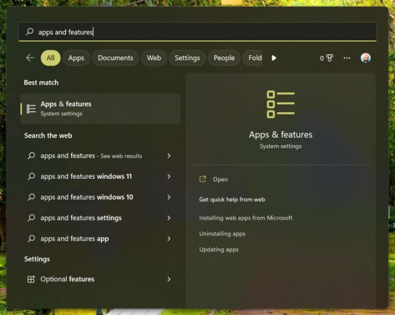Click search icon beside 'apps and features settings'

click(31, 218)
